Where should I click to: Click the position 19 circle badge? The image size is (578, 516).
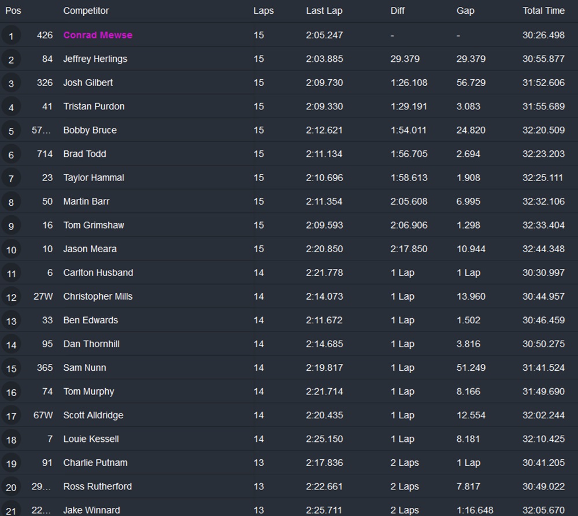(x=11, y=463)
